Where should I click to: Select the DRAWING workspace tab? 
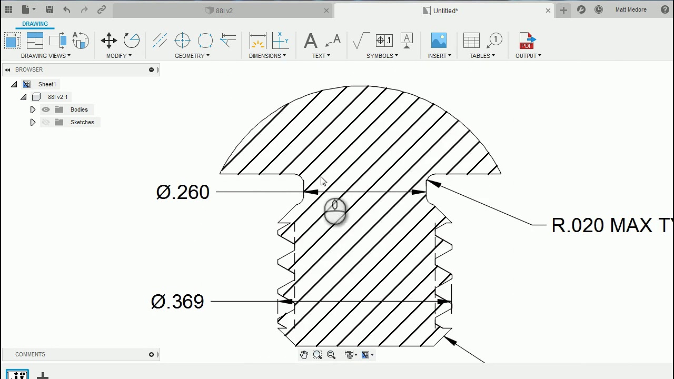point(35,24)
